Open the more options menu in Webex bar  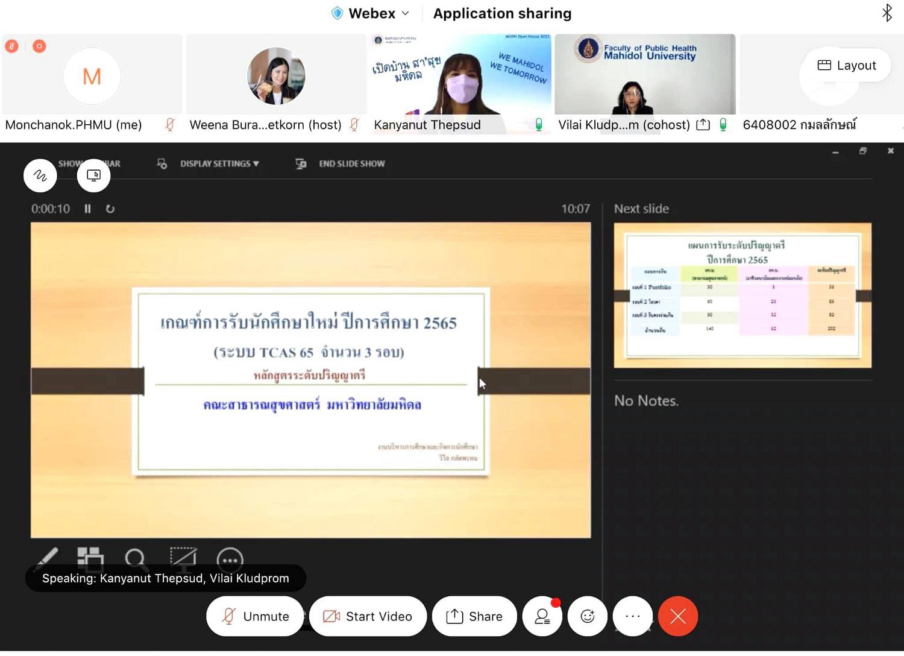tap(633, 616)
